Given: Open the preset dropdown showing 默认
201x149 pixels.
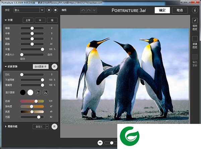Looking at the screenshot, I should (x=29, y=10).
